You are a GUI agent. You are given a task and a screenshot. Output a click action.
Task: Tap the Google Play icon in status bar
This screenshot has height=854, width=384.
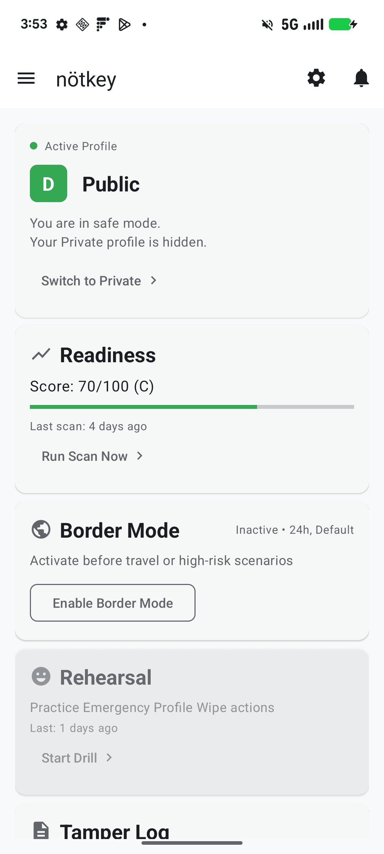(x=124, y=24)
